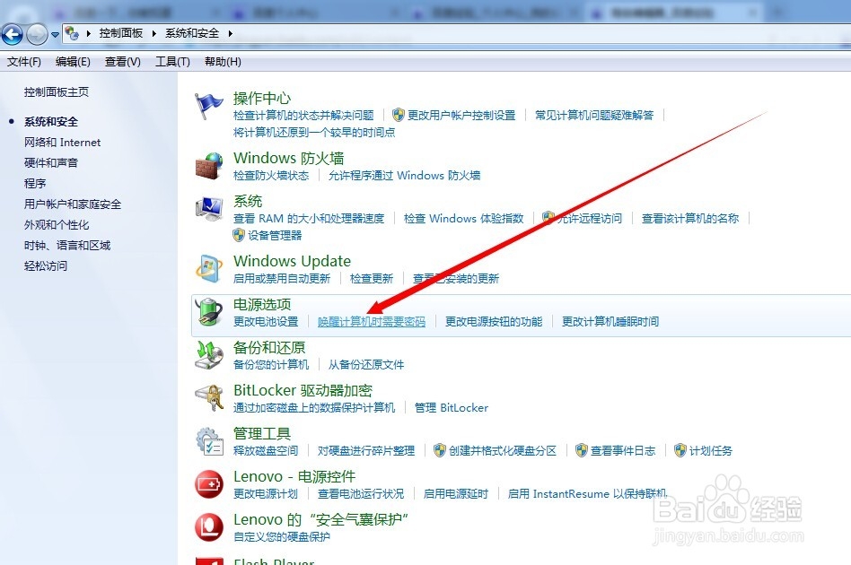Click shield icon beside 创建并格式化硬盘分区

pyautogui.click(x=440, y=450)
